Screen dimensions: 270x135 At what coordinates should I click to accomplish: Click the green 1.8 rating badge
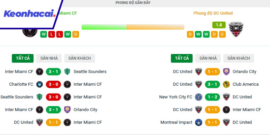click(219, 25)
